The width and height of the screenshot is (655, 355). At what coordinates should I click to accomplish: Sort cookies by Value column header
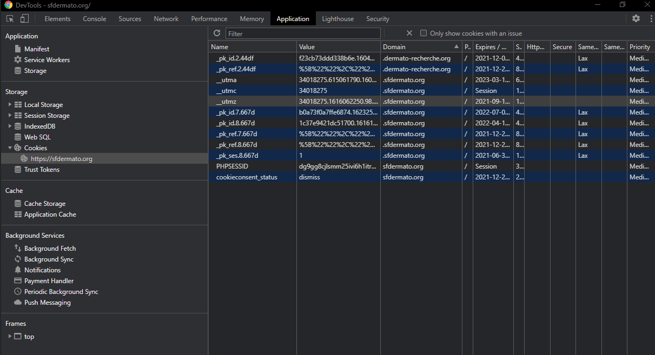339,46
